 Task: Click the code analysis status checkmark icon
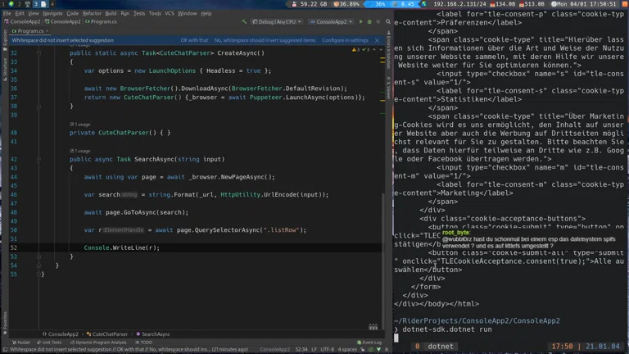[x=371, y=350]
